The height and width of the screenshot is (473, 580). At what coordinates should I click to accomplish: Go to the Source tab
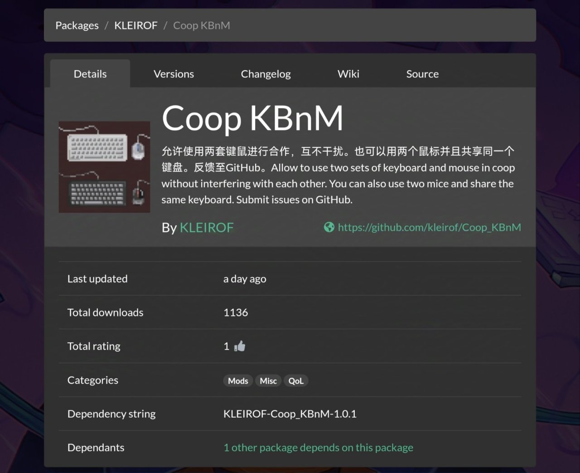click(422, 74)
